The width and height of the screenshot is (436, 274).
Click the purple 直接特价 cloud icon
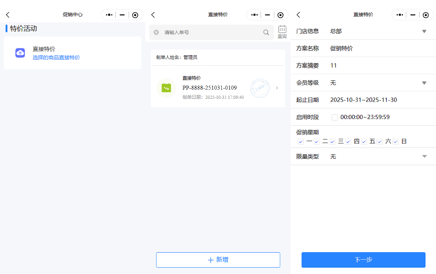point(20,53)
